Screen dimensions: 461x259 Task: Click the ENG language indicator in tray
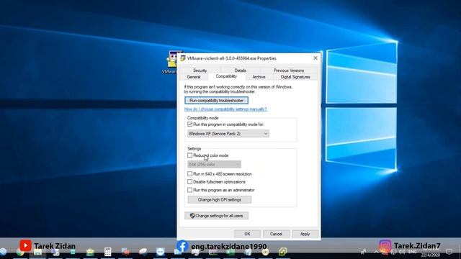(x=412, y=252)
